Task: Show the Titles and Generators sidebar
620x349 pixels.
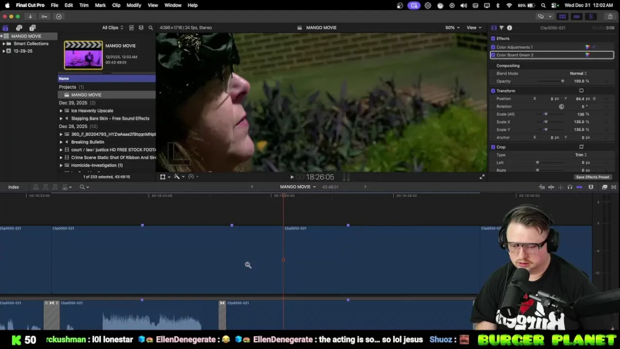Action: [x=32, y=28]
